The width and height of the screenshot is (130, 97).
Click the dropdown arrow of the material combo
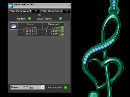click(x=43, y=87)
